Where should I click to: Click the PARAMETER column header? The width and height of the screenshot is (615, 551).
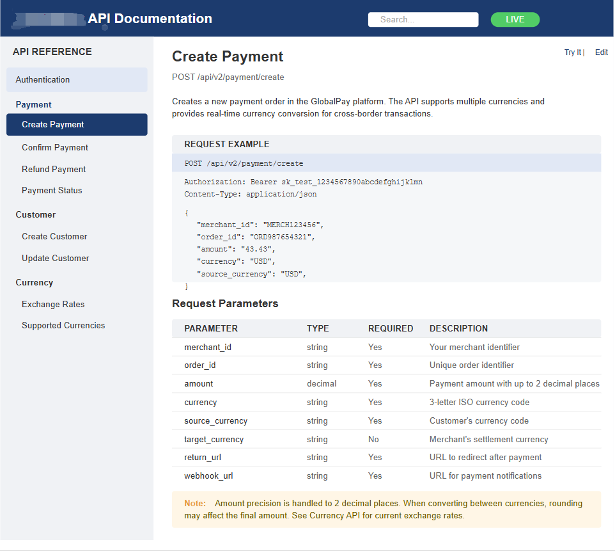(x=211, y=328)
